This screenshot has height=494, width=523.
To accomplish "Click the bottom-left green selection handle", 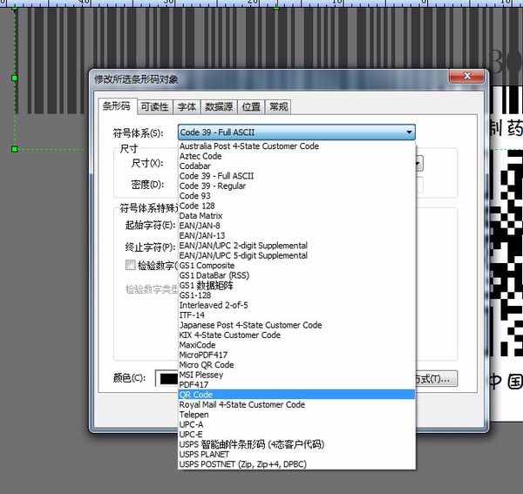I will pyautogui.click(x=14, y=149).
